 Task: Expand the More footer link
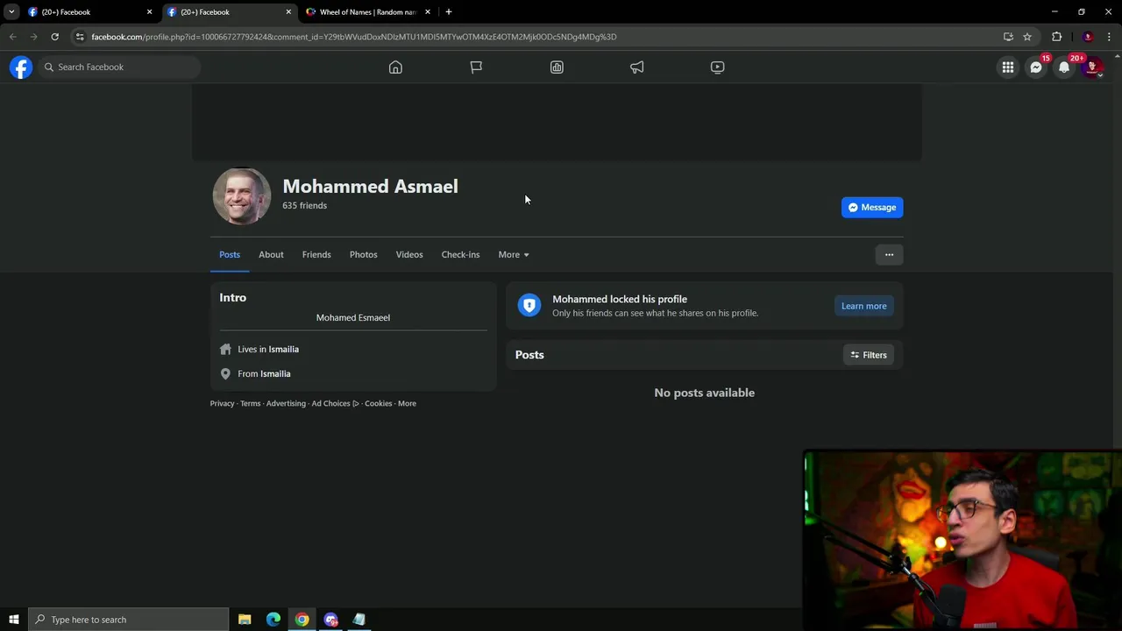[407, 403]
